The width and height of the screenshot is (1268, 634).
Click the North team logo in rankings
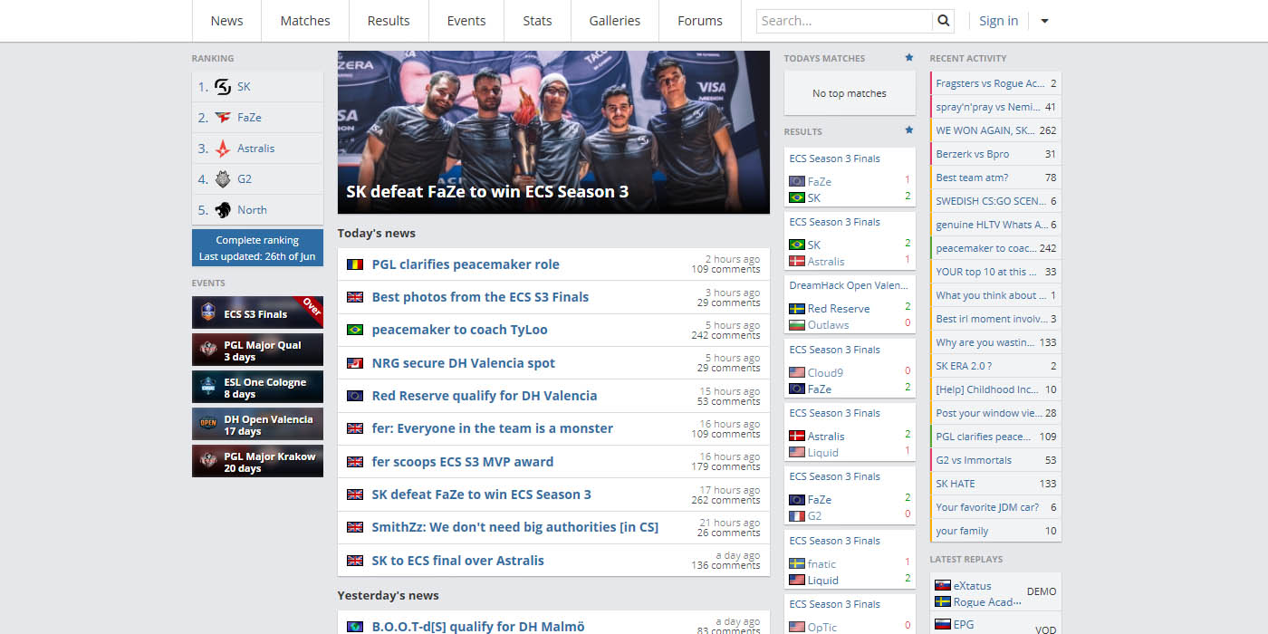point(222,209)
